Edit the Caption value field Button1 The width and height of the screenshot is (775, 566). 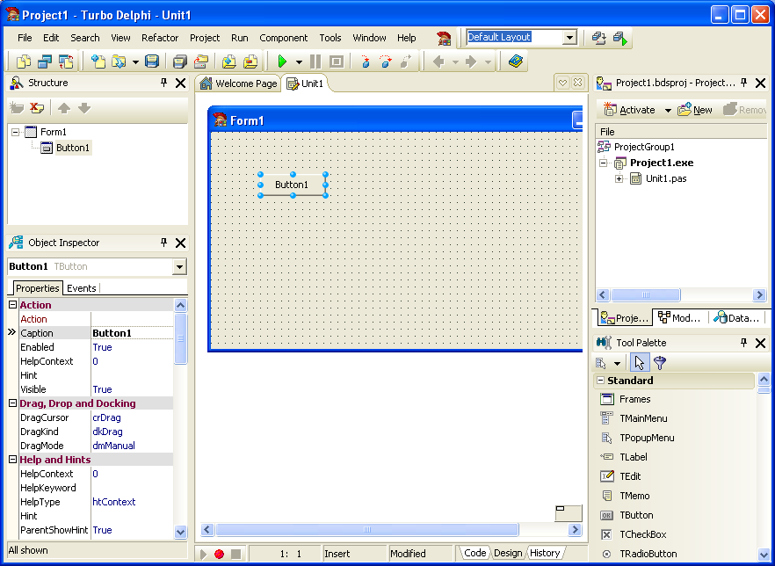point(133,333)
